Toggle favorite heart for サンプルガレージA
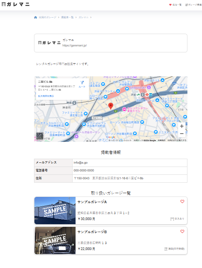Viewport: 202px width, 268px height. (x=182, y=201)
